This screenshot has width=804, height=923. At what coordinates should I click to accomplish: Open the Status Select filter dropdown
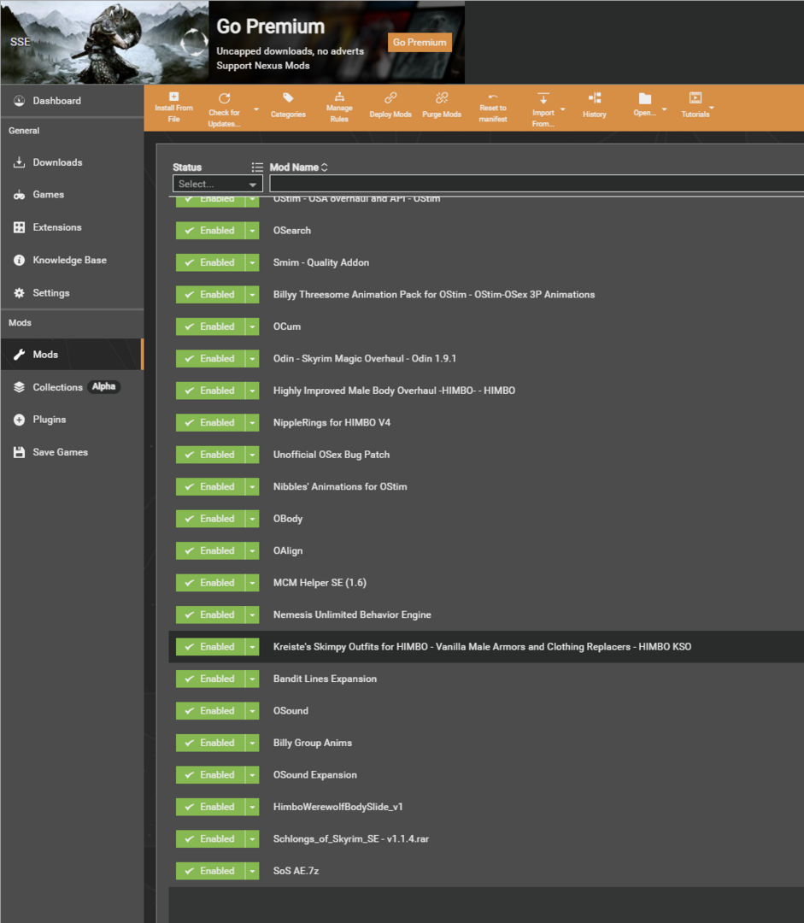tap(217, 184)
